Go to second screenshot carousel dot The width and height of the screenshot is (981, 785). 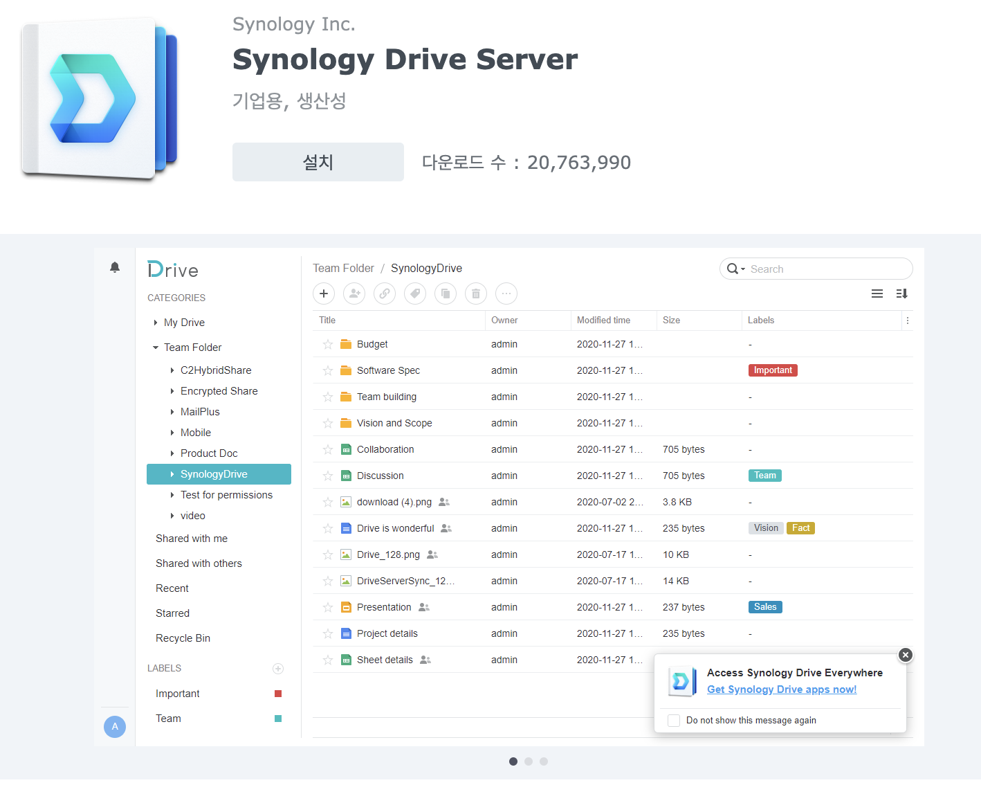529,761
